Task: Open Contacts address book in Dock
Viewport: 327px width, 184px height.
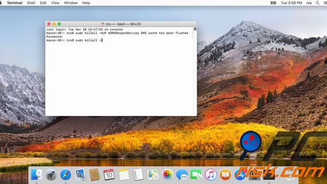Action: click(x=95, y=175)
